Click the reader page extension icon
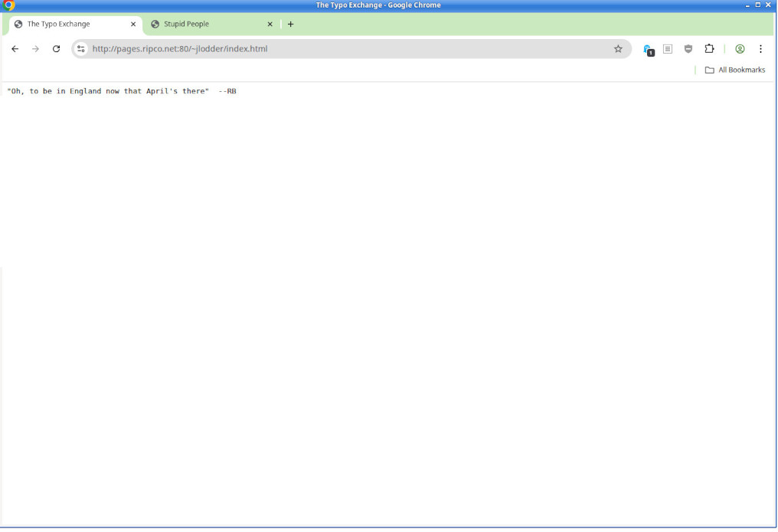 click(x=668, y=49)
